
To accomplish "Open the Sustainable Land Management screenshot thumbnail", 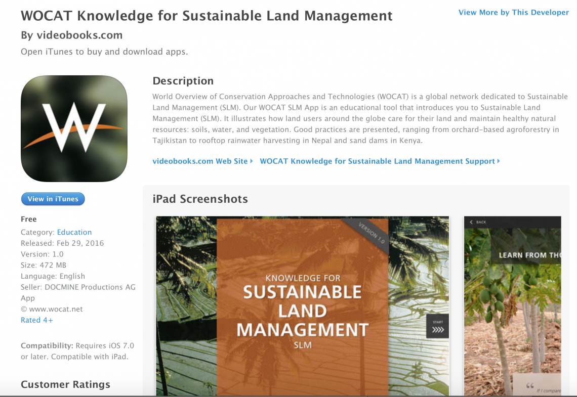I will click(x=303, y=306).
